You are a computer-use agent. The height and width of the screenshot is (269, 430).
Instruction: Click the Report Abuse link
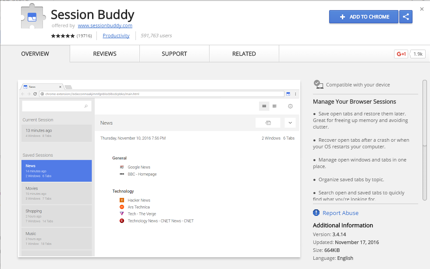(340, 213)
